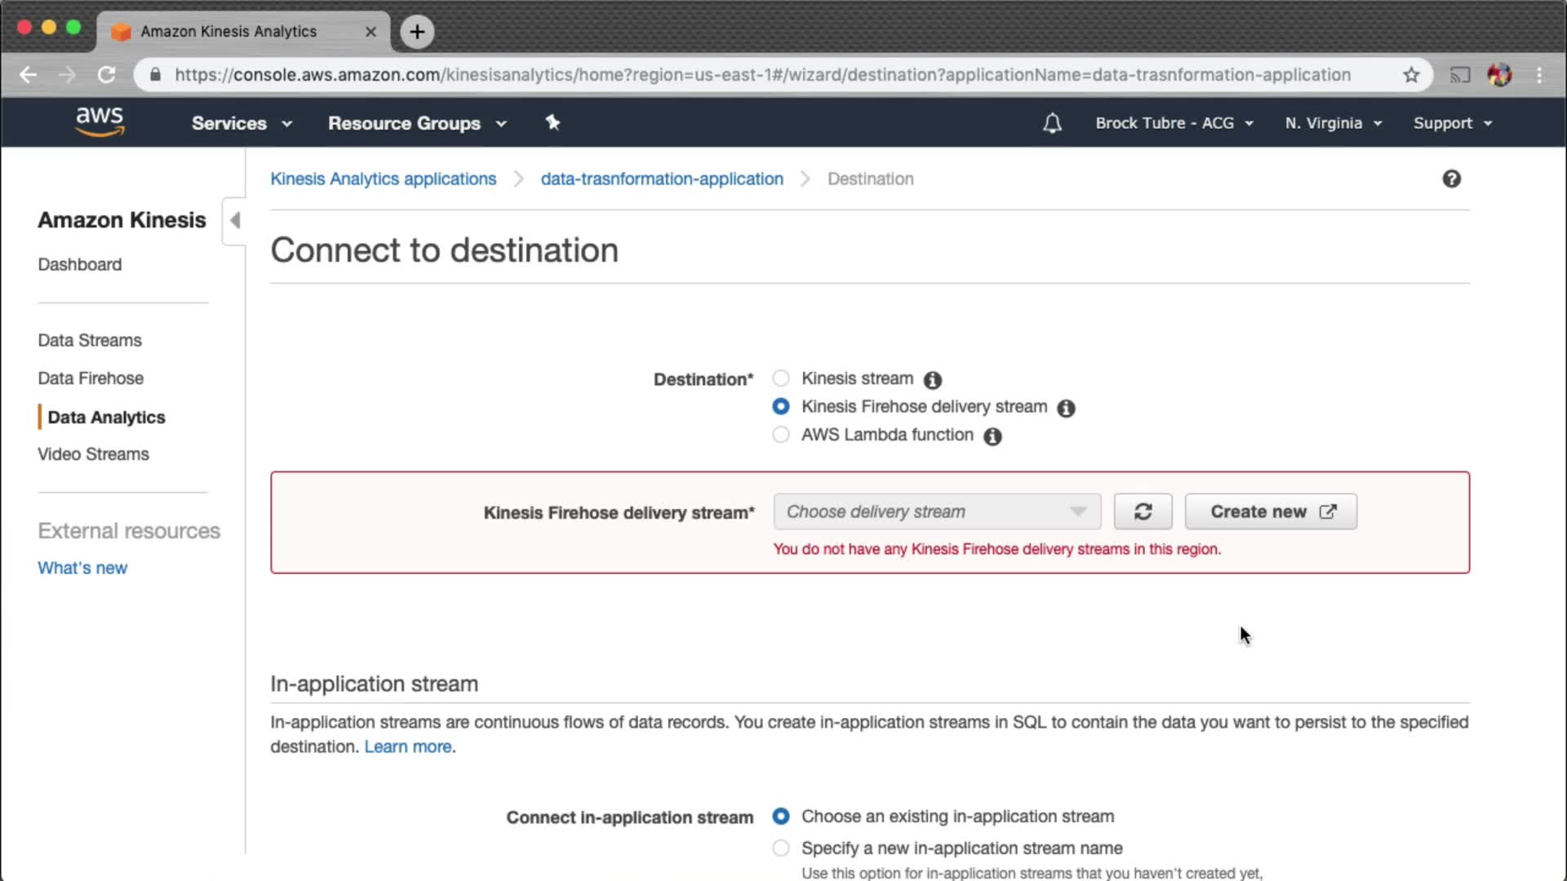Click info icon next to Kinesis stream
The image size is (1567, 881).
point(932,380)
